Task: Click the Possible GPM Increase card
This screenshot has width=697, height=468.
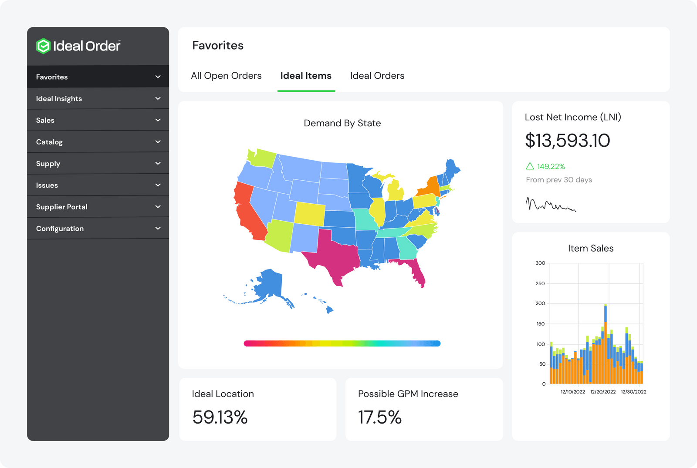Action: [424, 409]
